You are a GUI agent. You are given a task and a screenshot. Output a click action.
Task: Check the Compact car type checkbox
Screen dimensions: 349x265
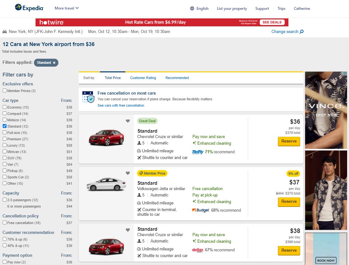point(4,113)
